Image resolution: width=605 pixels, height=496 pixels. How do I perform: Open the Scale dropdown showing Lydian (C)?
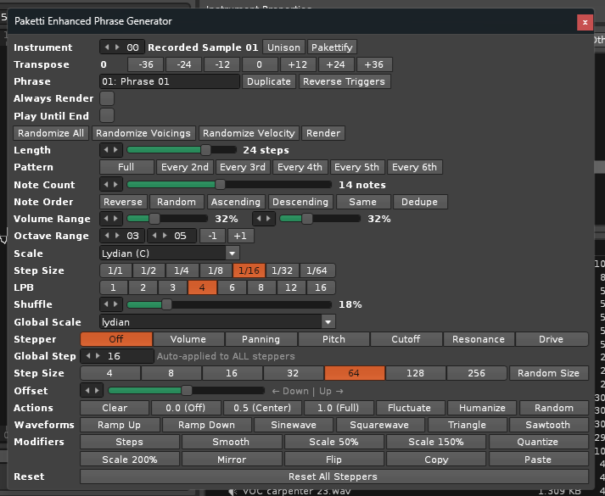click(x=170, y=254)
